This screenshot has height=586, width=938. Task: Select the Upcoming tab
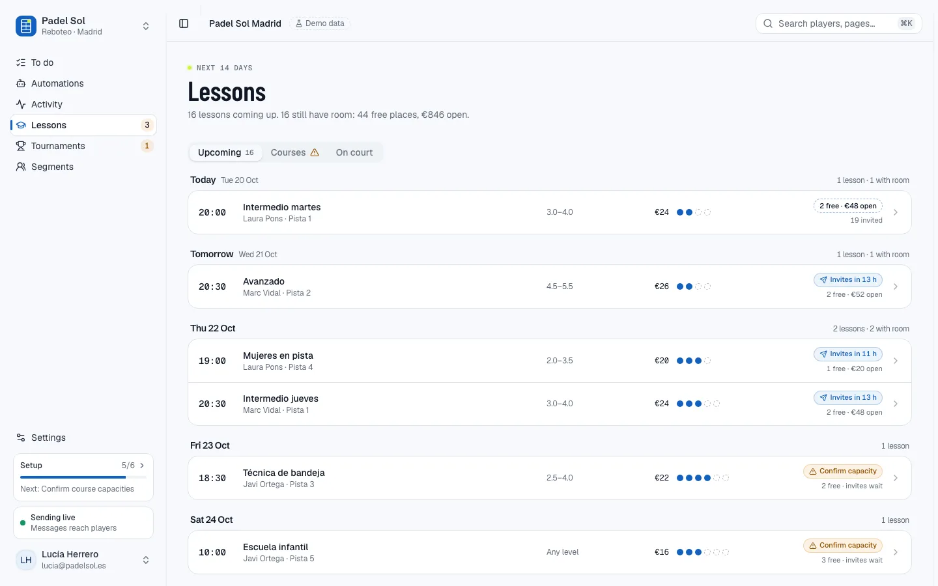pyautogui.click(x=226, y=152)
